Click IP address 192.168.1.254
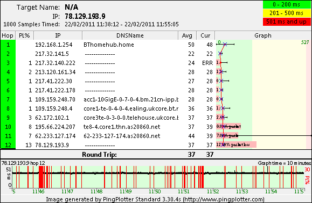The image size is (312, 203). click(x=54, y=45)
